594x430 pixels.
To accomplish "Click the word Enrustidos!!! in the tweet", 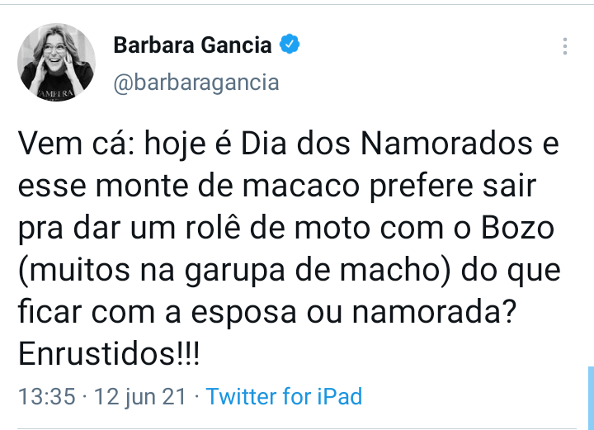I will point(109,356).
